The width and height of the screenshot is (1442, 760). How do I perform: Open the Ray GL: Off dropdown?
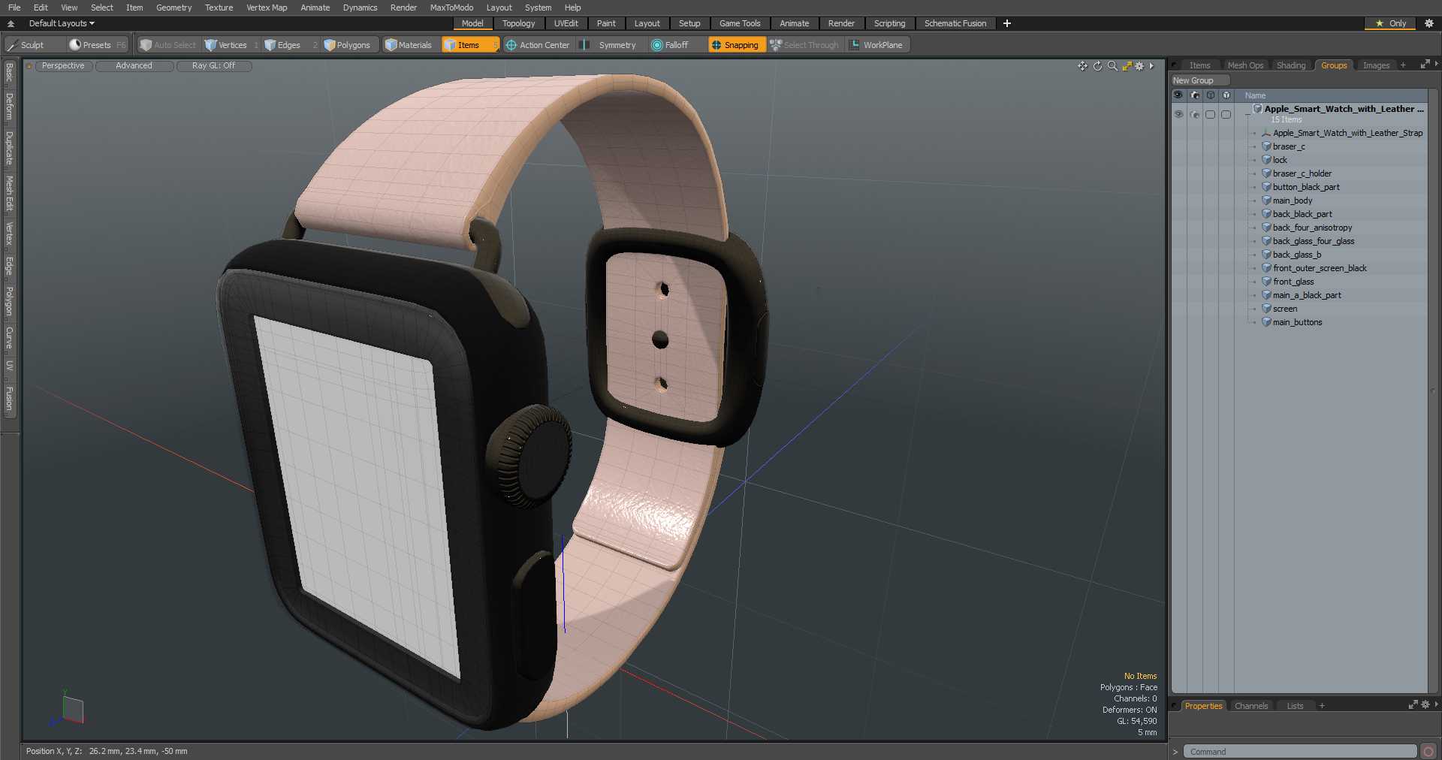(213, 66)
